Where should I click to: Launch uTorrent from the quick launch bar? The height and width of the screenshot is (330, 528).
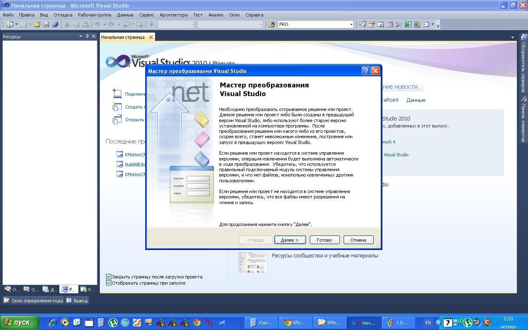[113, 323]
